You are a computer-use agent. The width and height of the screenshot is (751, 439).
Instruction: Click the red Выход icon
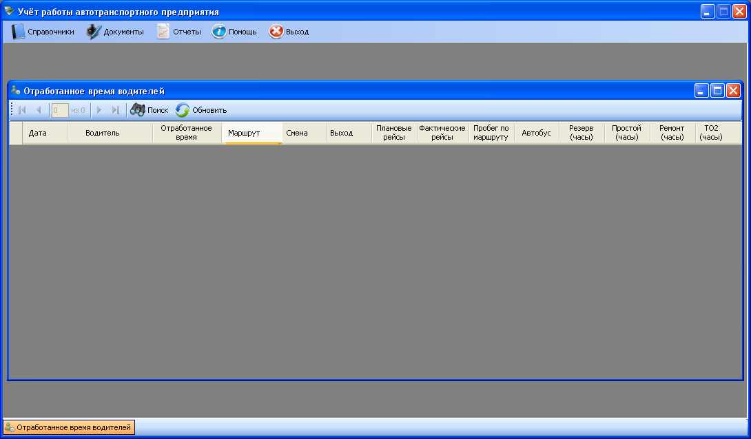276,32
